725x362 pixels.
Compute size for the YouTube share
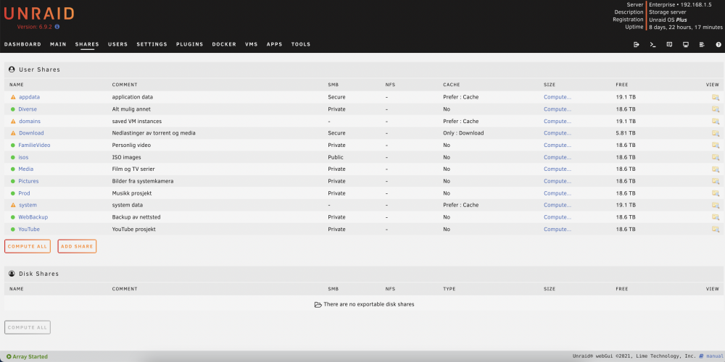(557, 229)
